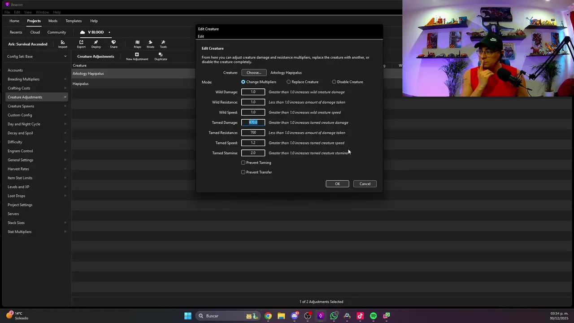Screen dimensions: 574x323
Task: Open the Edit menu in Edit Creature dialog
Action: pos(201,36)
